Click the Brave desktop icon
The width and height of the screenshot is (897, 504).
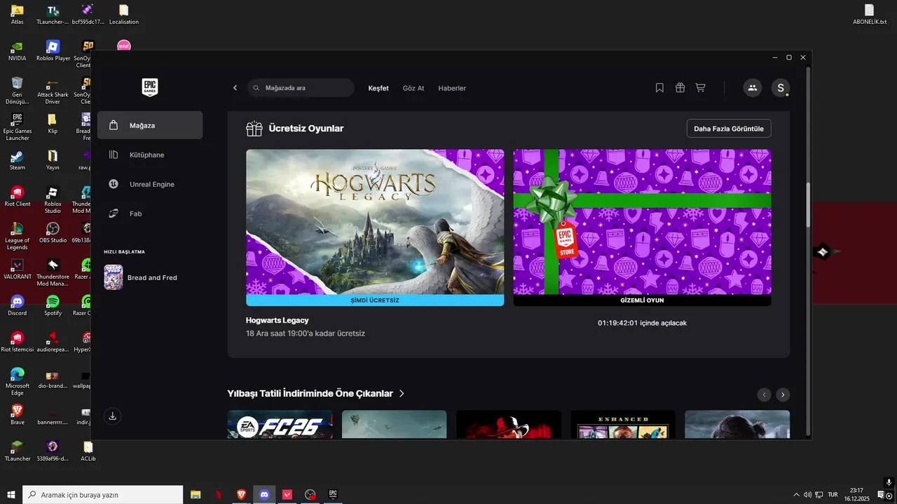(x=18, y=415)
